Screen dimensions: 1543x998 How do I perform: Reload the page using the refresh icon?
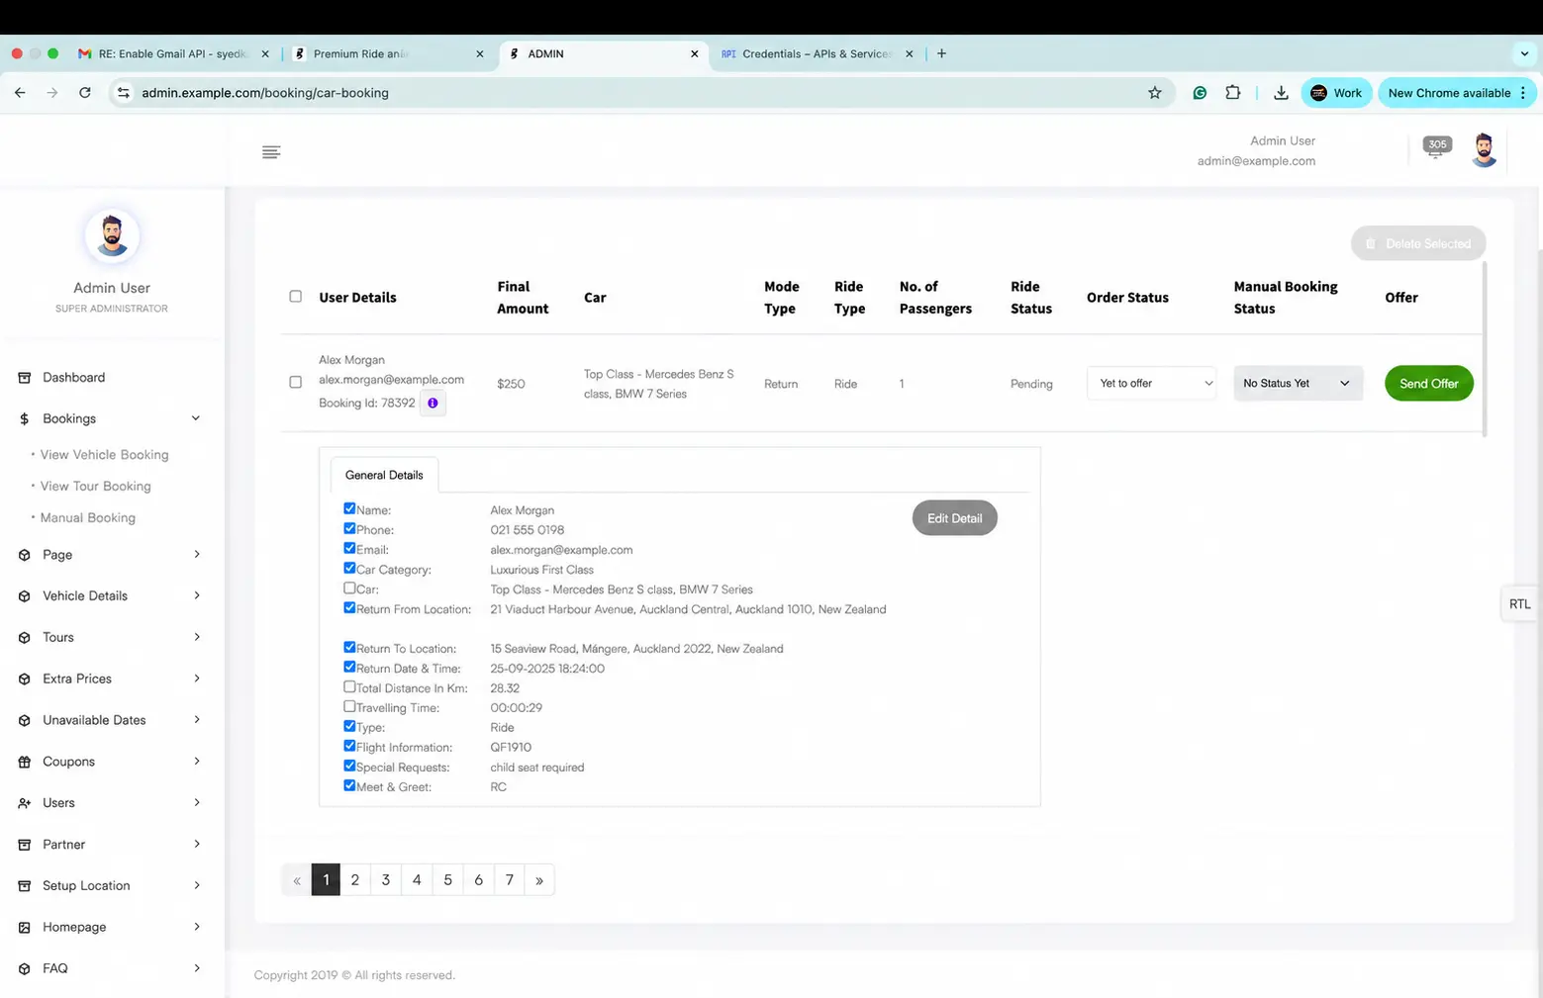85,93
